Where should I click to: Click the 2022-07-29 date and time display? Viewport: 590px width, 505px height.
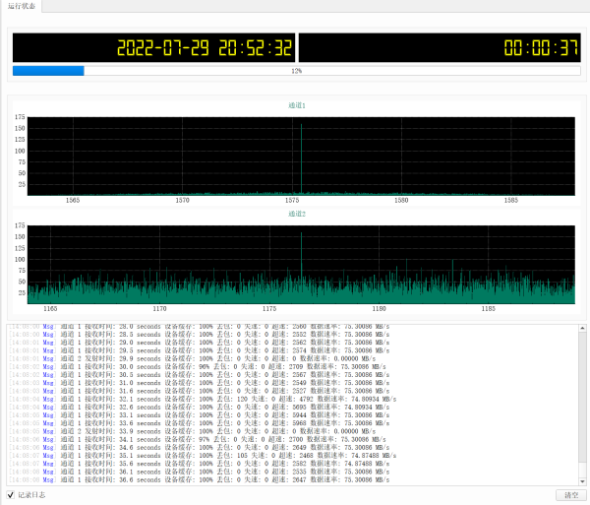coord(152,48)
